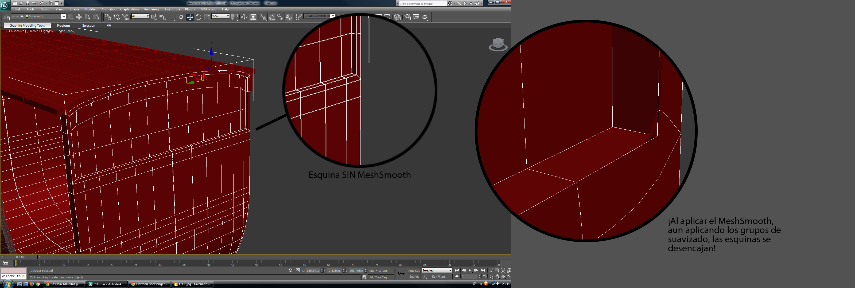This screenshot has height=288, width=855.
Task: Toggle Set Key mode
Action: pos(414,277)
